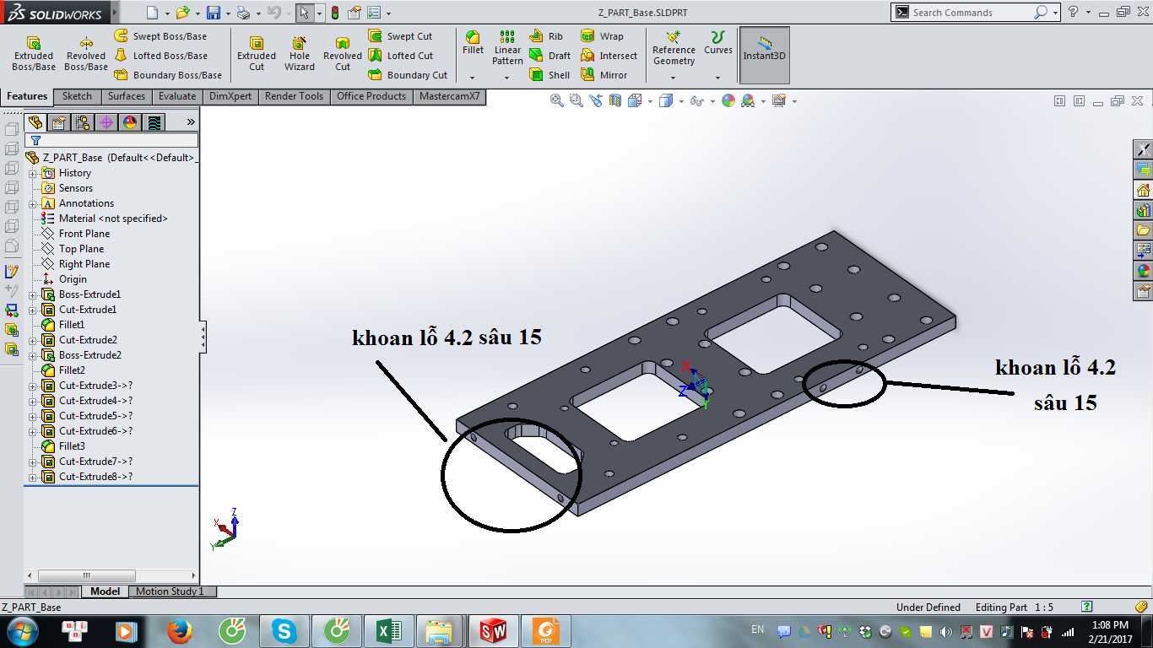Select the Wrap feature
This screenshot has height=648, width=1153.
(x=602, y=36)
